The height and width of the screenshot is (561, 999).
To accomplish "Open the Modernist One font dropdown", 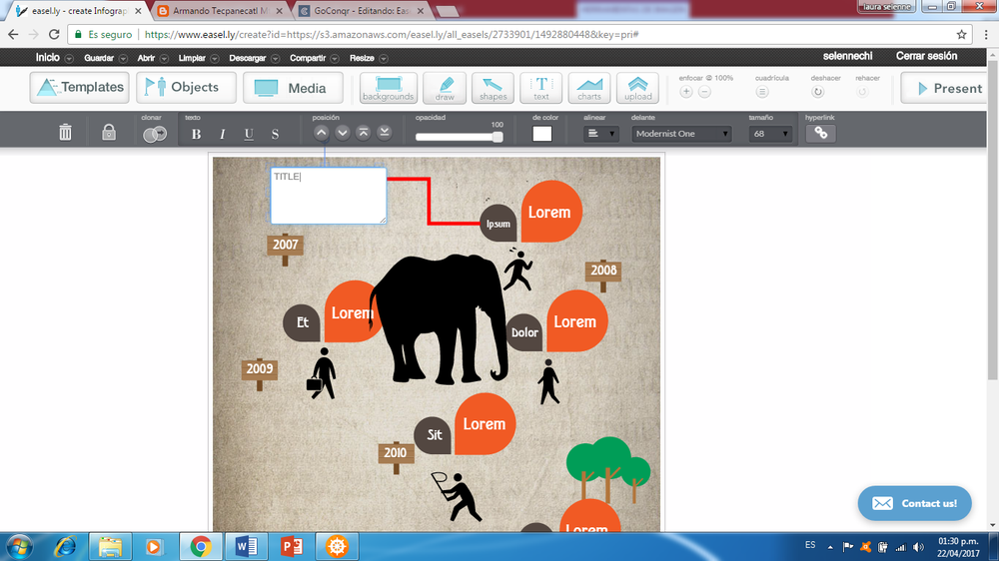I will coord(682,134).
